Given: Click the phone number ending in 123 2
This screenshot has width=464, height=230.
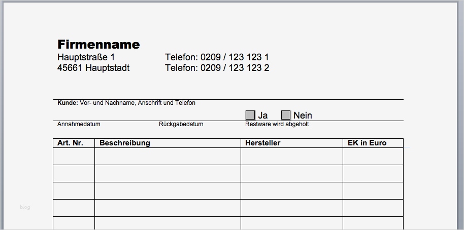Looking at the screenshot, I should (x=217, y=68).
